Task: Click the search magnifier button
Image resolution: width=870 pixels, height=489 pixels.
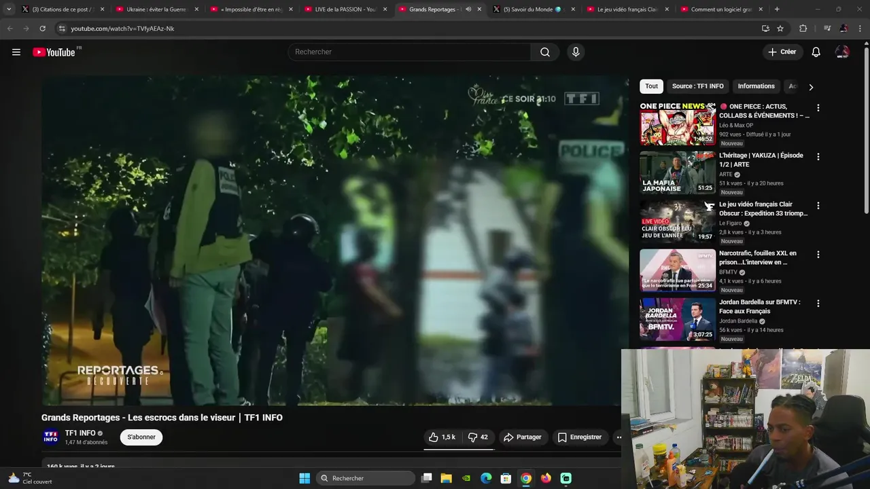Action: tap(545, 52)
